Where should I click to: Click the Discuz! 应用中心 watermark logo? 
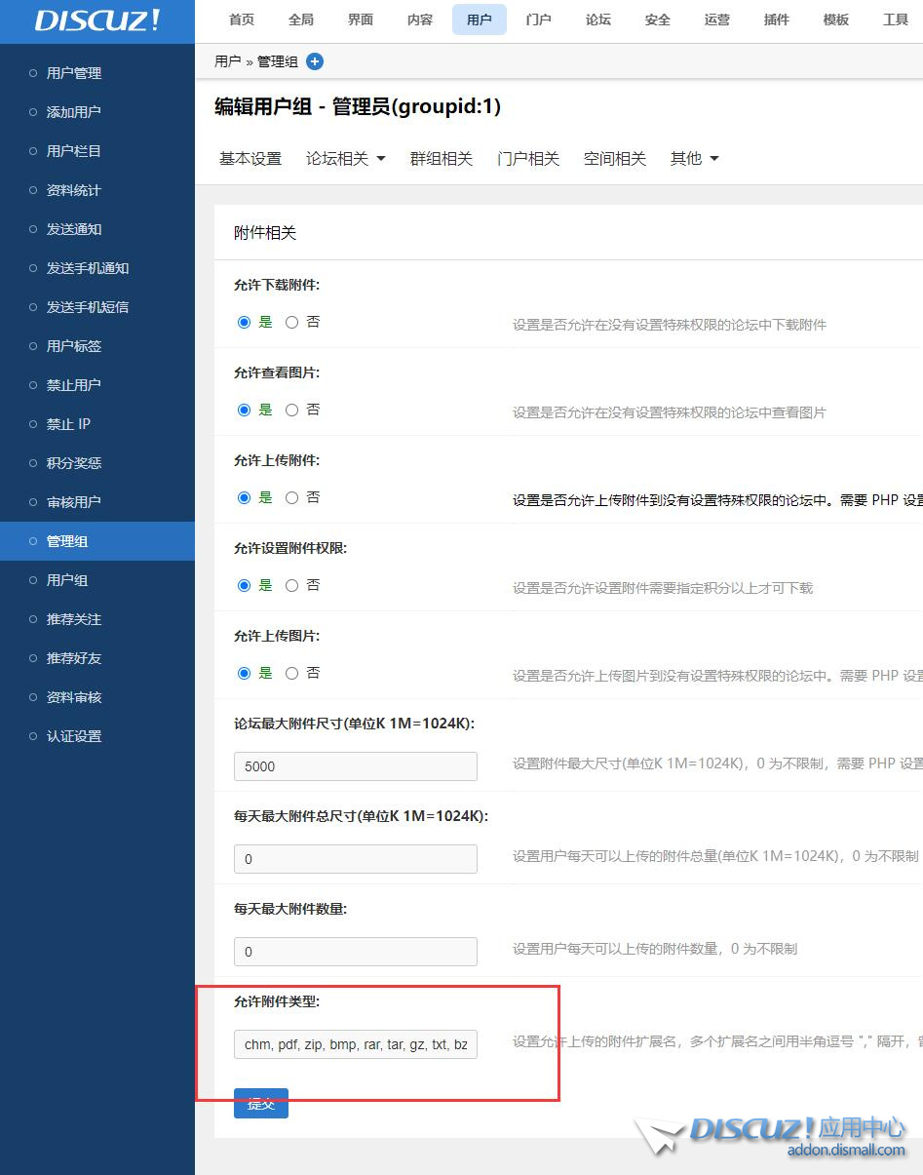(x=789, y=1136)
